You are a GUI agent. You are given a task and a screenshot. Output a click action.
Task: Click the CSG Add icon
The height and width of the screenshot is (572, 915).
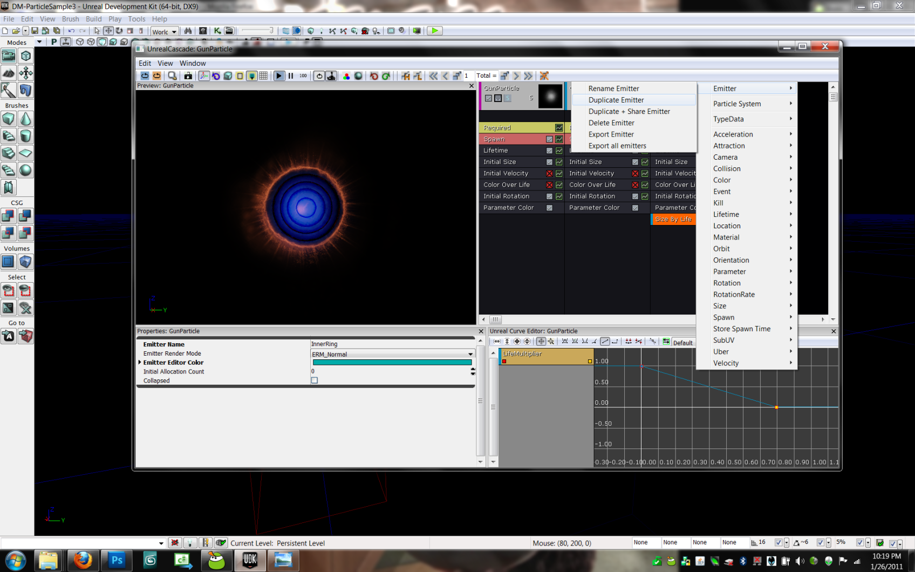pyautogui.click(x=9, y=216)
